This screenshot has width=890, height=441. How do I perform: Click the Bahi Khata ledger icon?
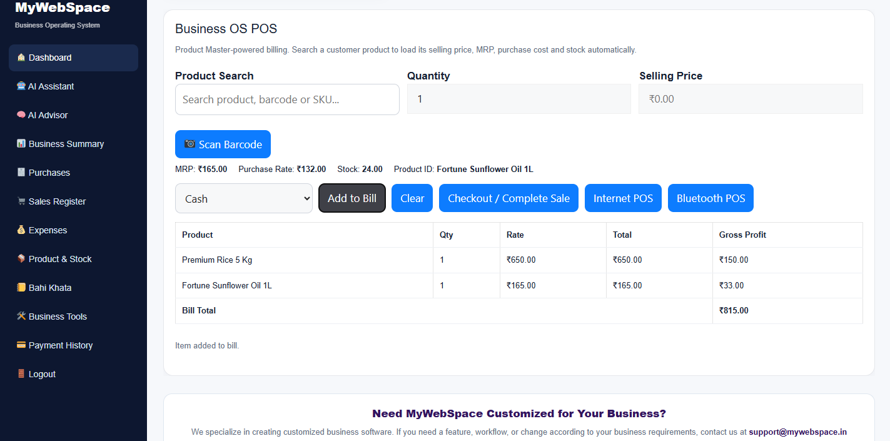pyautogui.click(x=21, y=288)
